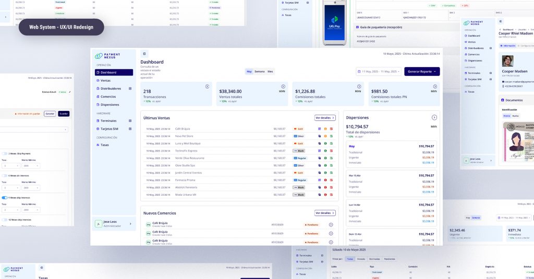The width and height of the screenshot is (534, 279).
Task: Disable the 9 Meses skip intereses toggle
Action: [5, 198]
